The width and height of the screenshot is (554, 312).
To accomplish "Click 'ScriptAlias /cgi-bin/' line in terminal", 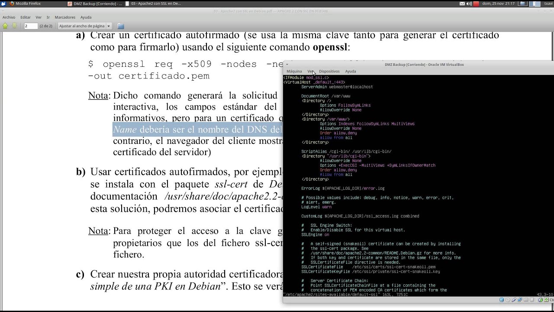I will (x=346, y=151).
